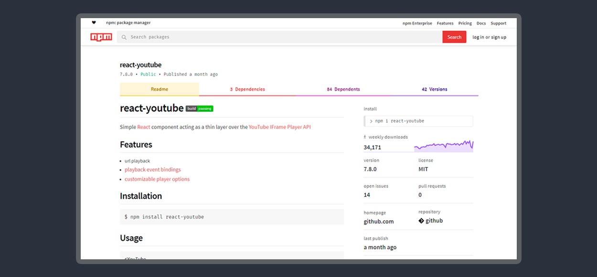This screenshot has width=597, height=277.
Task: Open Features in top navigation
Action: point(445,23)
